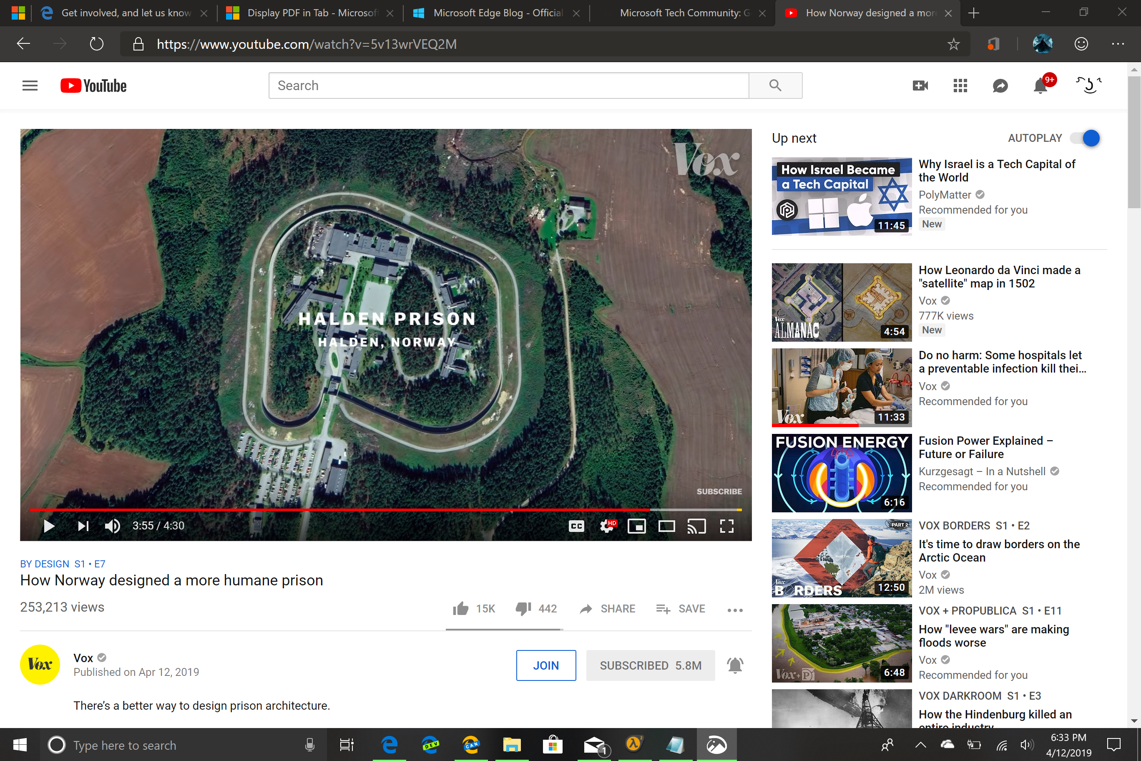Image resolution: width=1141 pixels, height=761 pixels.
Task: Enter fullscreen video mode
Action: tap(726, 526)
